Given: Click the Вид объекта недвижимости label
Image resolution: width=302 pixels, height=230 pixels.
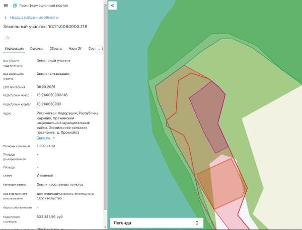Looking at the screenshot, I should (13, 63).
